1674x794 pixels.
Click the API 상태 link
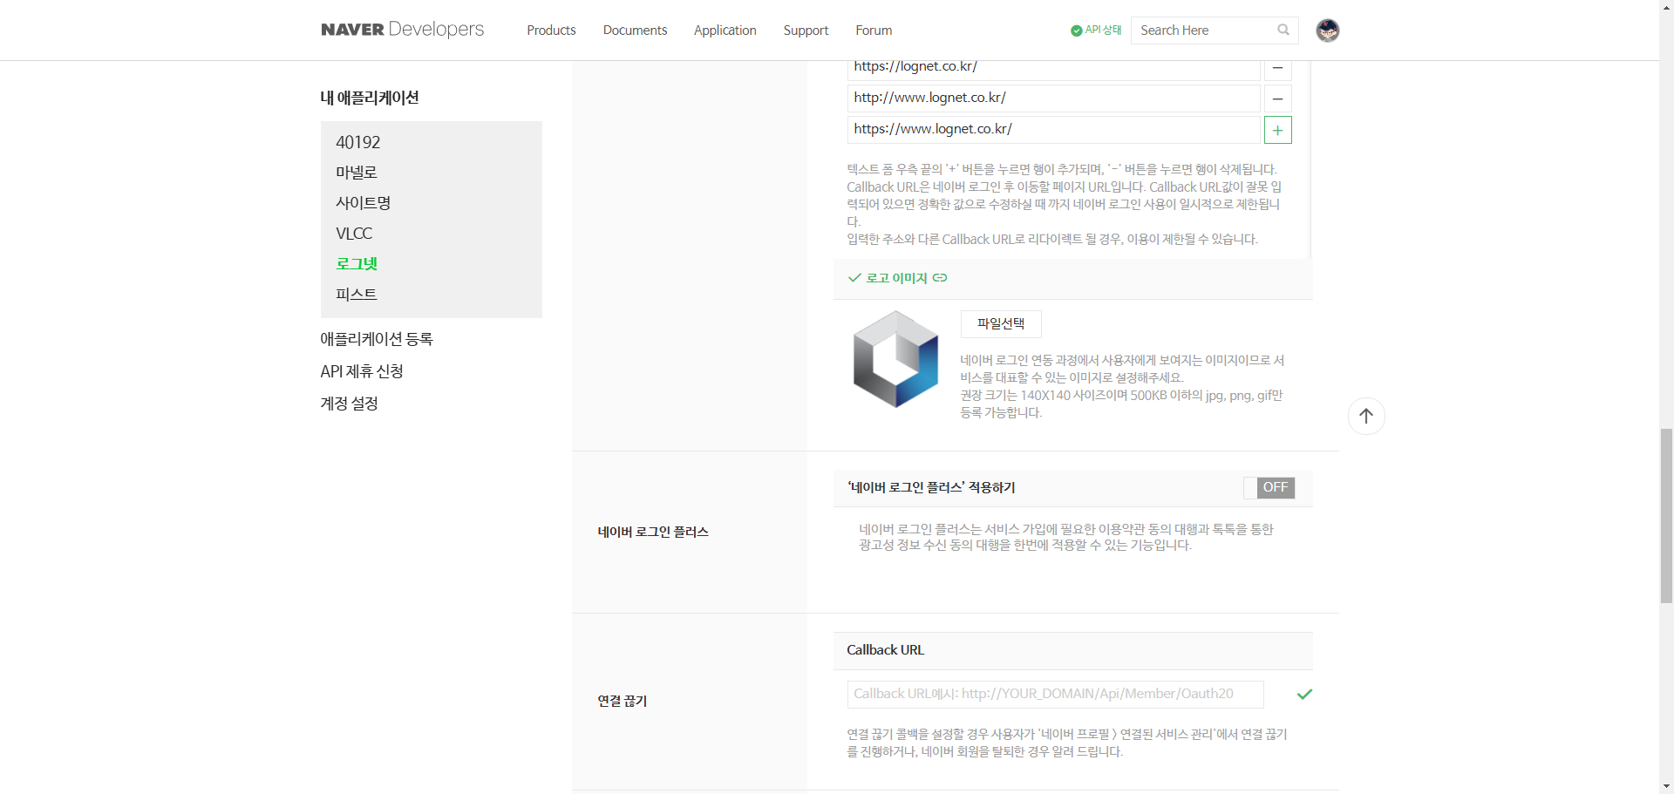pyautogui.click(x=1103, y=31)
